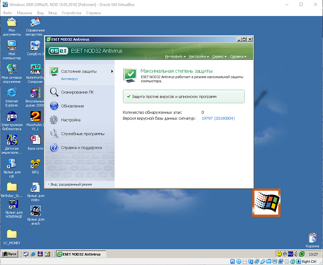Select the &RQ desktop icon
323x265 pixels.
(x=35, y=167)
